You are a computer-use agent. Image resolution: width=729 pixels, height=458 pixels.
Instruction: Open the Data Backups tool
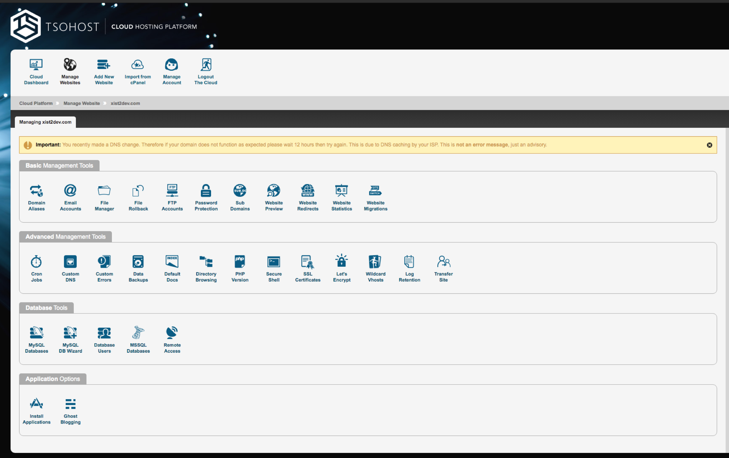pyautogui.click(x=138, y=268)
